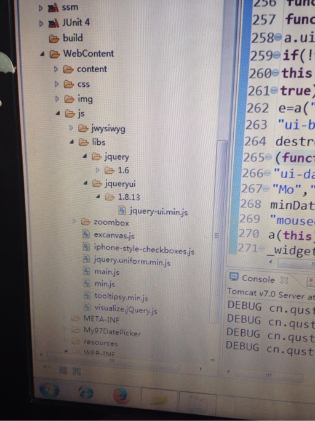Viewport: 315px width, 421px height.
Task: Click line number 262 in editor
Action: pyautogui.click(x=258, y=108)
